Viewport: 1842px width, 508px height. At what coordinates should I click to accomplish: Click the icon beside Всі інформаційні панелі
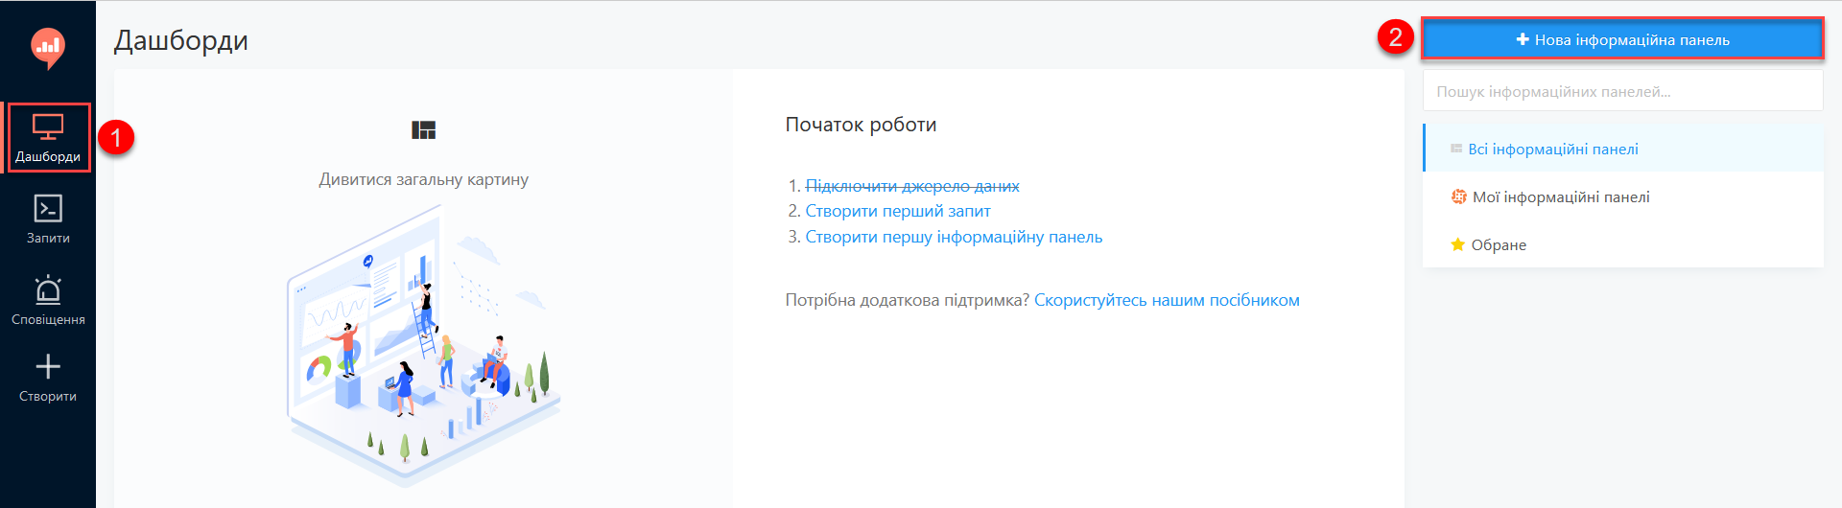(x=1456, y=149)
